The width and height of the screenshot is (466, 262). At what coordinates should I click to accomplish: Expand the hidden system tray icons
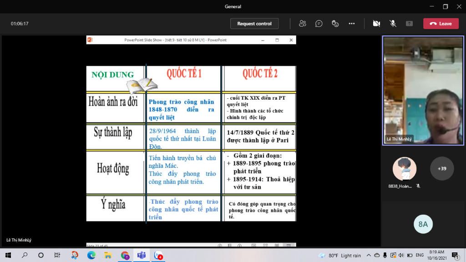click(369, 255)
